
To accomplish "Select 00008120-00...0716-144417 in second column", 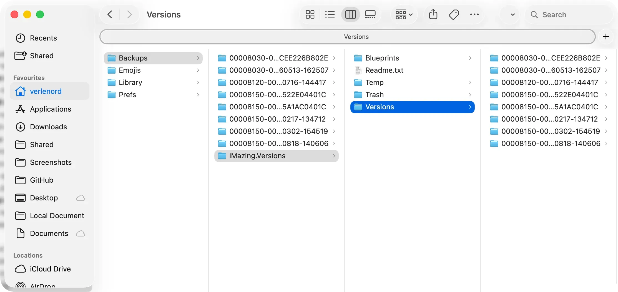I will pyautogui.click(x=277, y=82).
